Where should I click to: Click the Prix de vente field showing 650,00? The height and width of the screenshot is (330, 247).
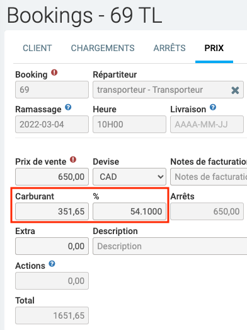pos(52,177)
